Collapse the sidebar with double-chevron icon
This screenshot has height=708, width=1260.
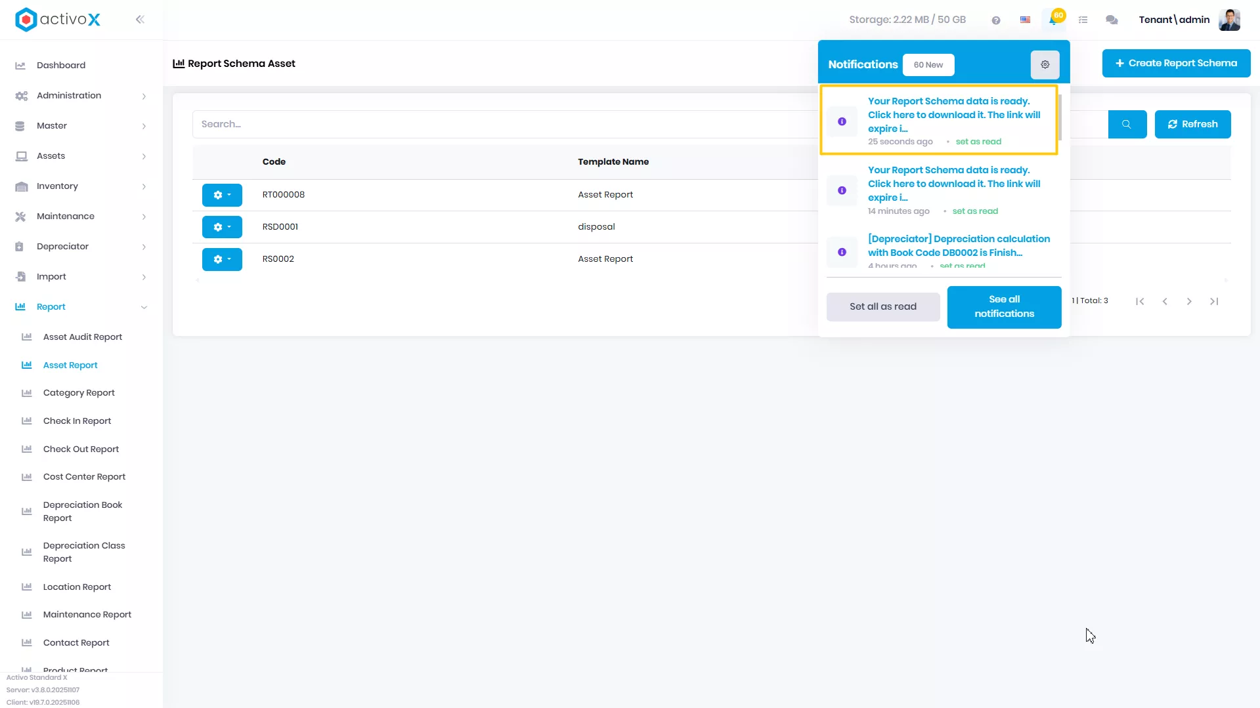pyautogui.click(x=140, y=20)
